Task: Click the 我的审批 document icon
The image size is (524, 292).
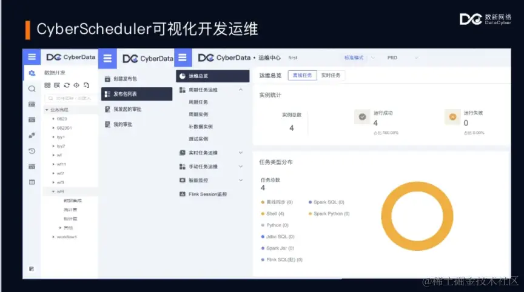Action: tap(107, 124)
